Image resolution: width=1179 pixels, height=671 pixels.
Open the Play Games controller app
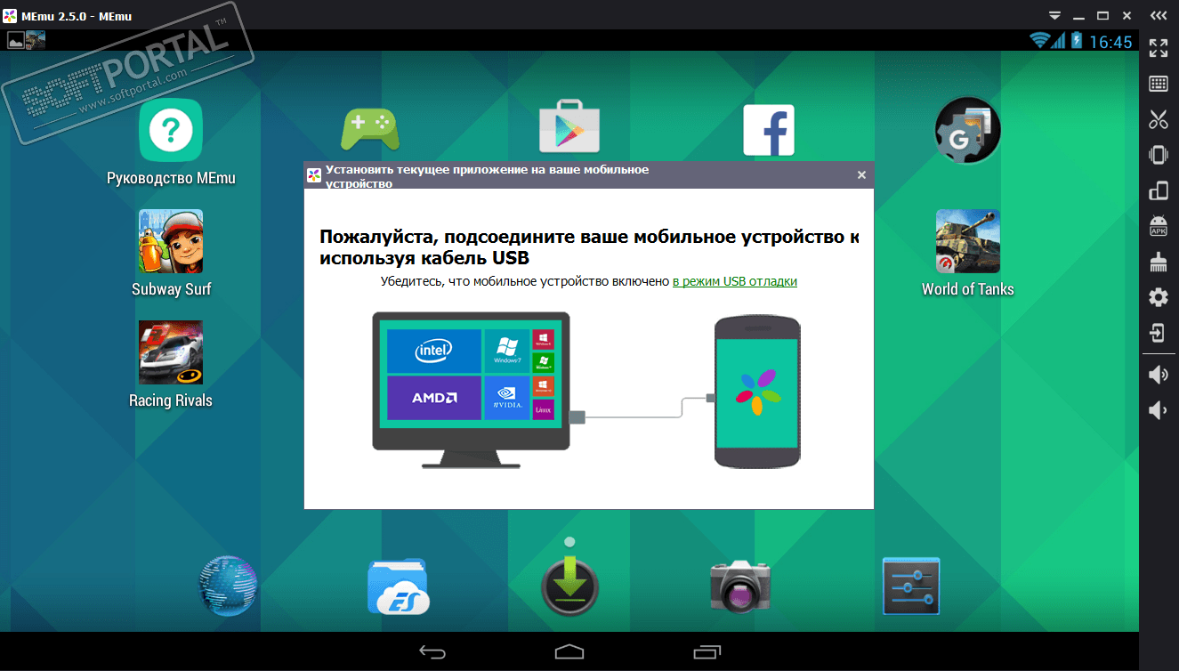(370, 130)
